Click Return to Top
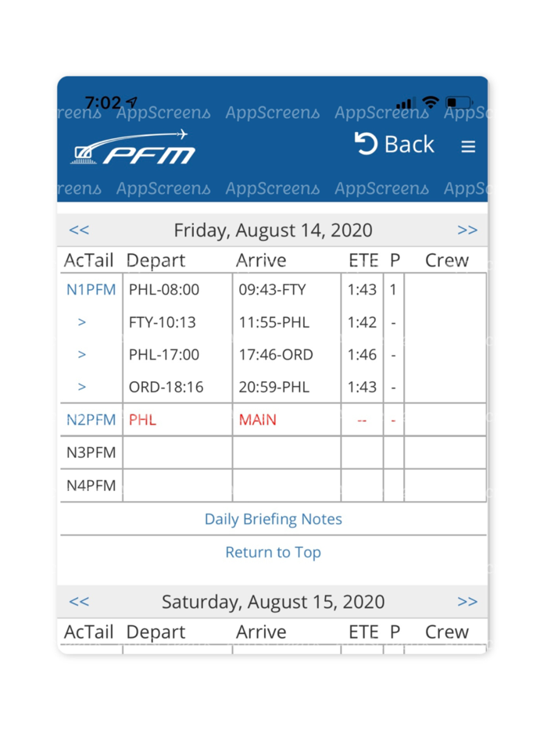This screenshot has height=730, width=547. 273,553
